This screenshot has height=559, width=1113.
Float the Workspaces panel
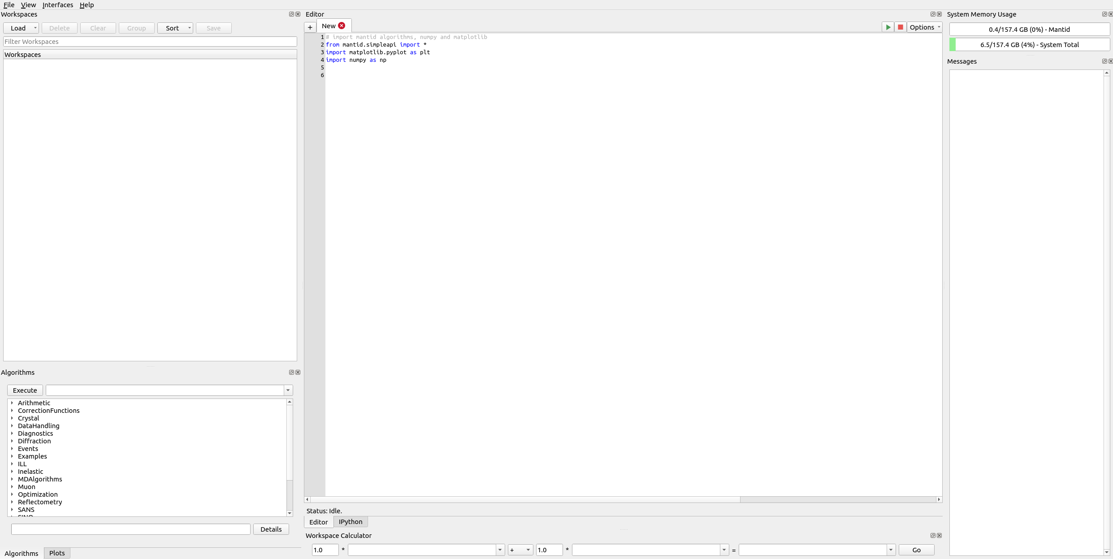tap(291, 14)
